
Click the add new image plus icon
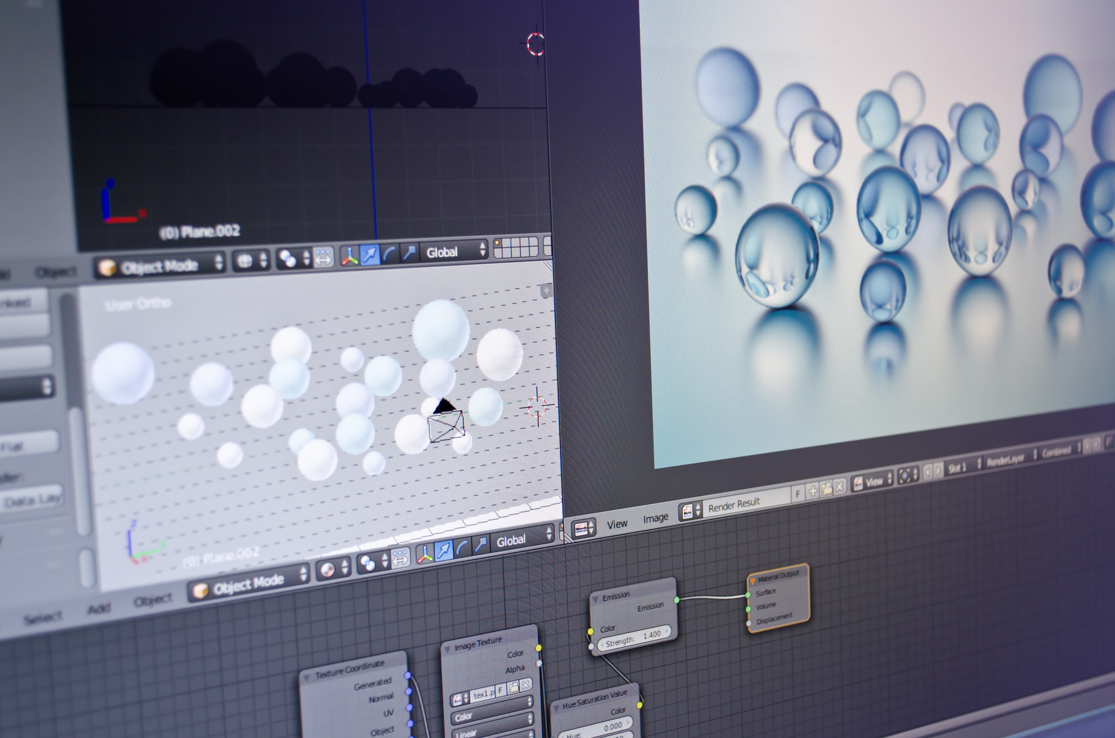(x=813, y=491)
